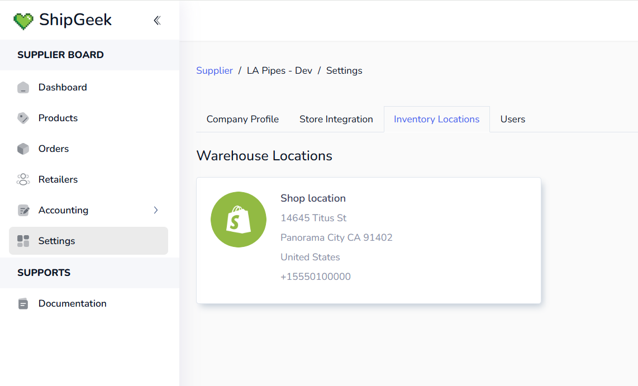The width and height of the screenshot is (638, 386).
Task: Click the SUPPLIER BOARD section header
Action: click(x=61, y=55)
